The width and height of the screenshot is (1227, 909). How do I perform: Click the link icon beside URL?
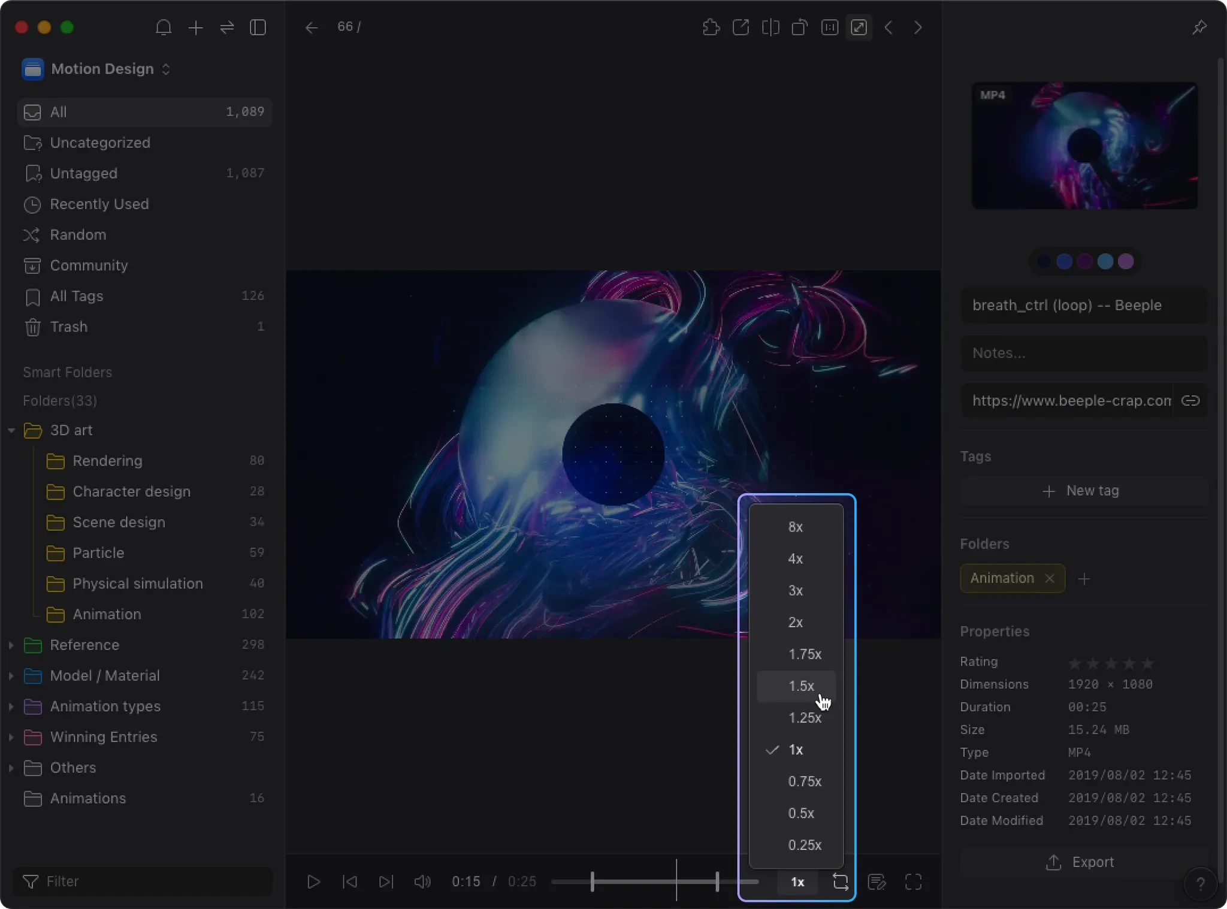[1190, 400]
